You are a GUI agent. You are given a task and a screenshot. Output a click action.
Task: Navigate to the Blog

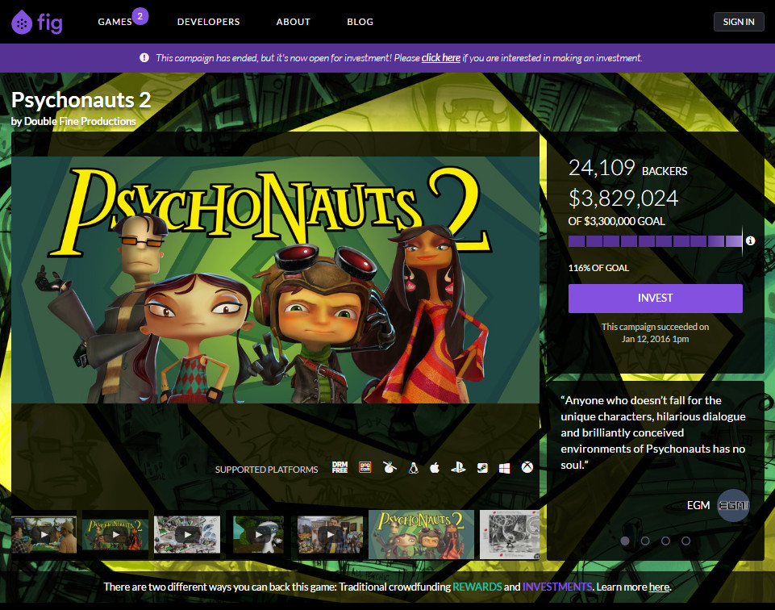(x=360, y=22)
